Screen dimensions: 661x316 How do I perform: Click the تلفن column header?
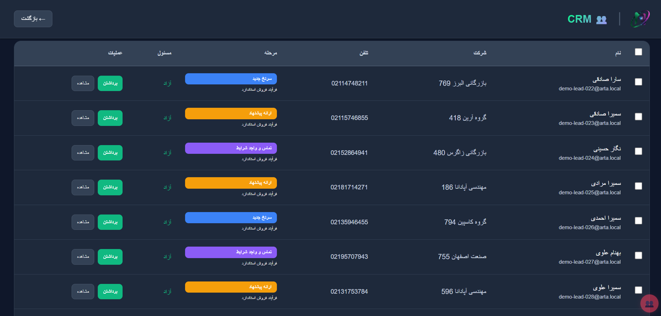(364, 53)
